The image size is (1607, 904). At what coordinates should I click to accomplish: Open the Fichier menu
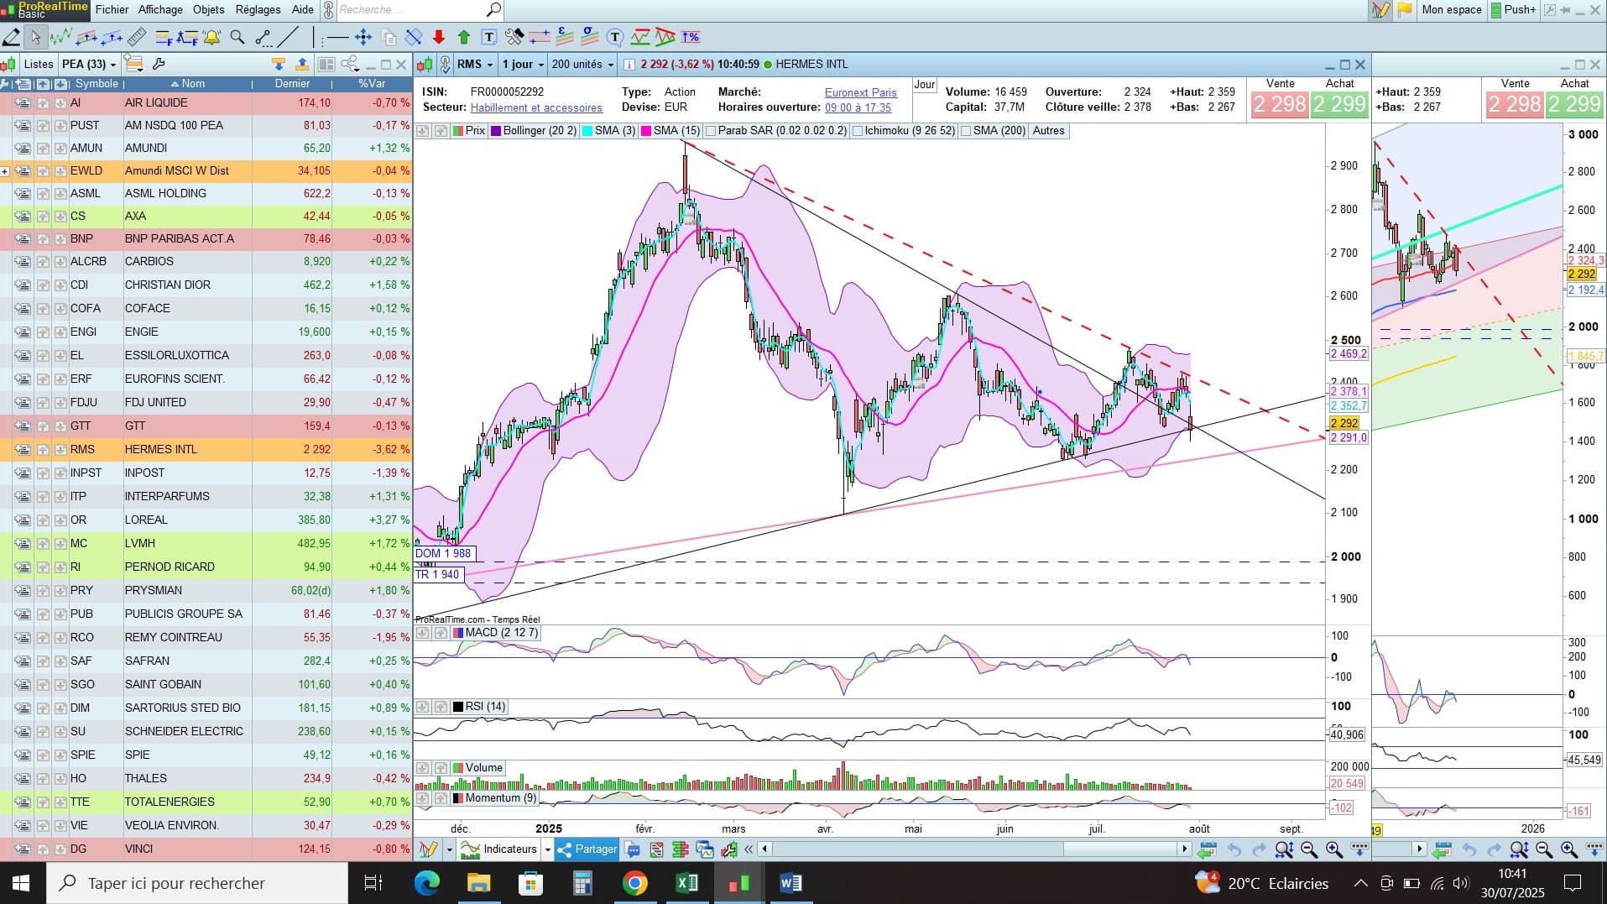tap(112, 10)
